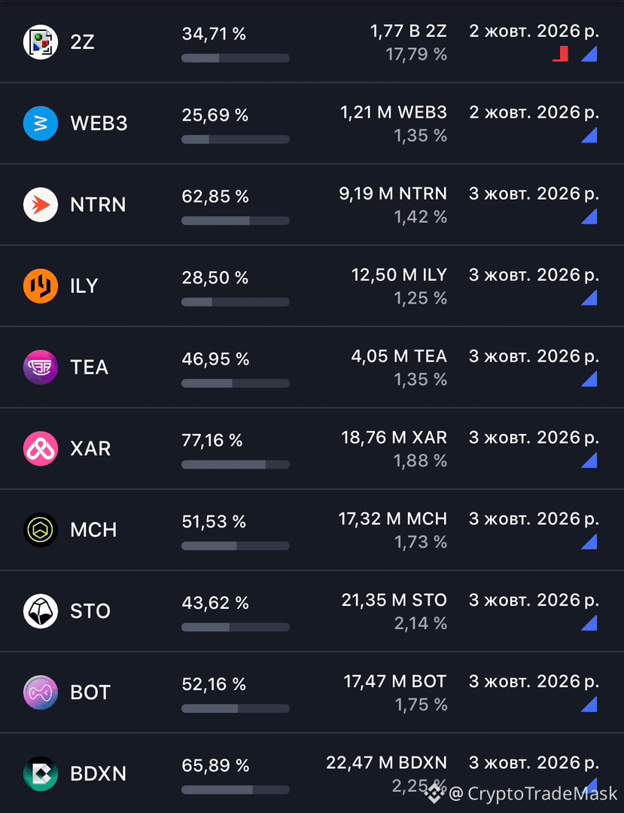Open the NTRN token name link

(98, 205)
